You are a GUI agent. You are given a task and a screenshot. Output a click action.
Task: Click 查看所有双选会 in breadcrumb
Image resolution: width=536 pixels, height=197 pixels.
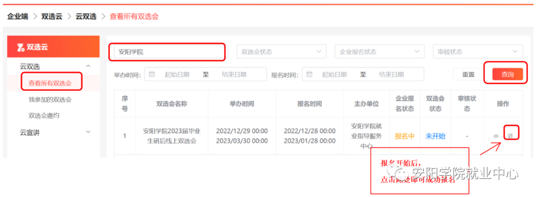click(x=134, y=16)
